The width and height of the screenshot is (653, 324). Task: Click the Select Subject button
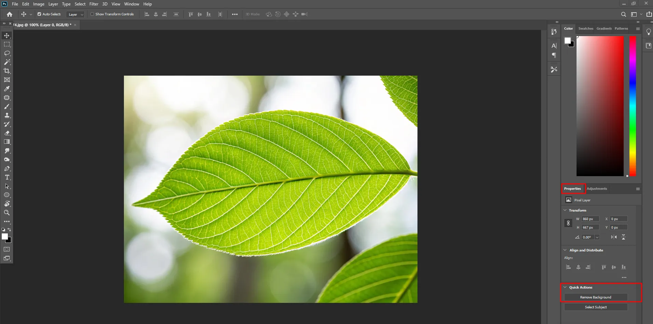[596, 307]
